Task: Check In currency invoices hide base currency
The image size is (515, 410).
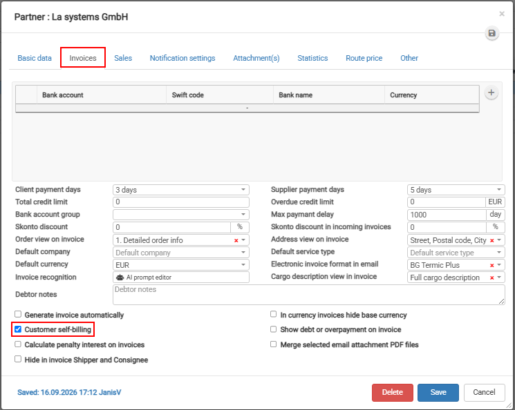Action: click(273, 314)
